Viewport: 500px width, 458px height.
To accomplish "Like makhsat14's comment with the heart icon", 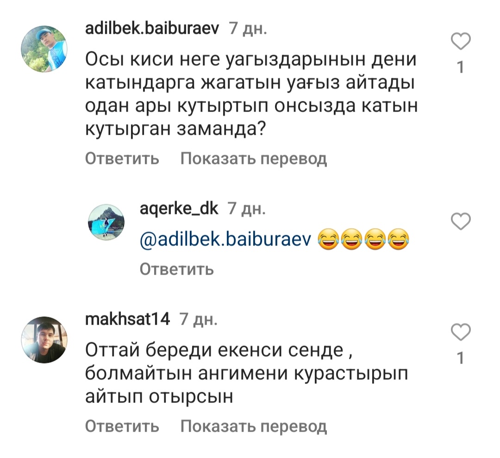I will coord(461,332).
